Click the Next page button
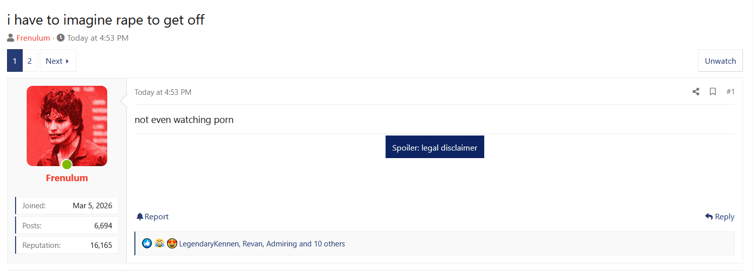The height and width of the screenshot is (271, 753). pos(58,61)
